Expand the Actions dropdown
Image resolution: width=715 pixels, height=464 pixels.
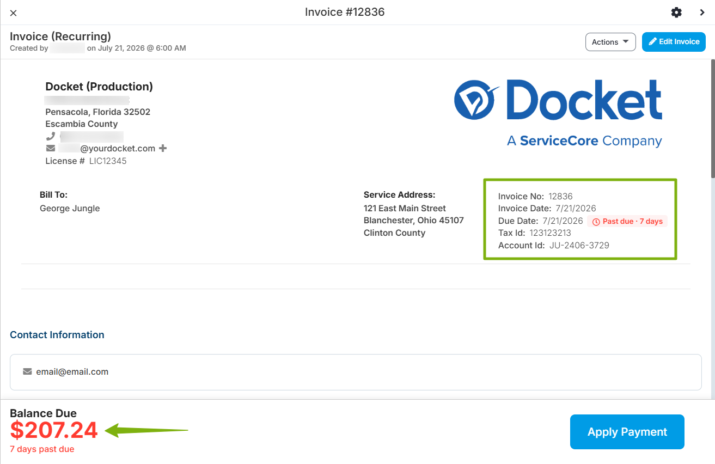coord(610,42)
